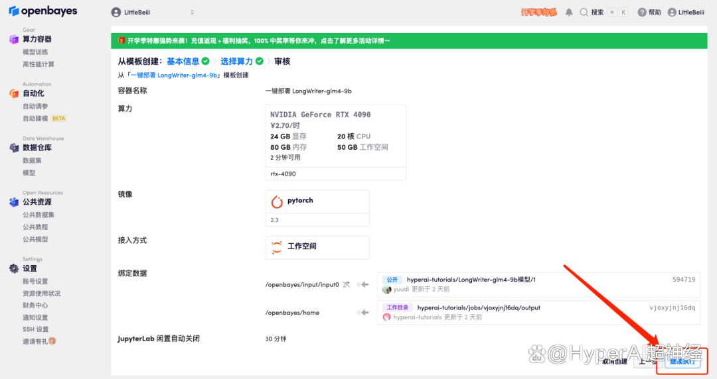The height and width of the screenshot is (379, 717).
Task: Go to 通知设置 in sidebar
Action: pos(35,317)
